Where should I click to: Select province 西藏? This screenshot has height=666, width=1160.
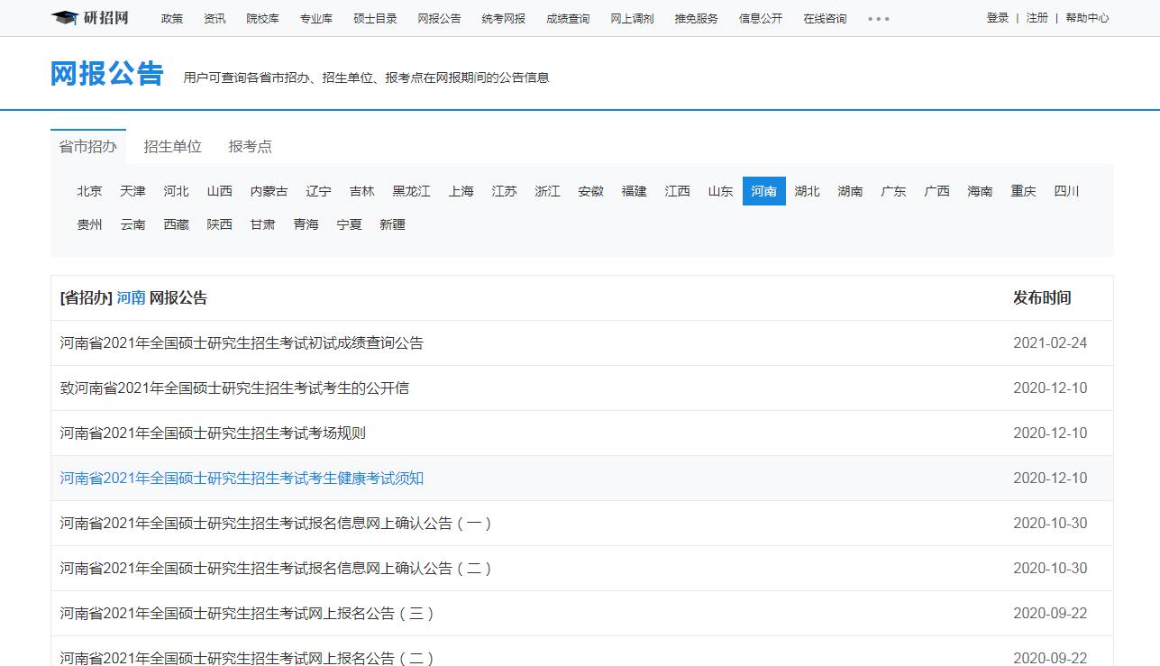pyautogui.click(x=176, y=224)
